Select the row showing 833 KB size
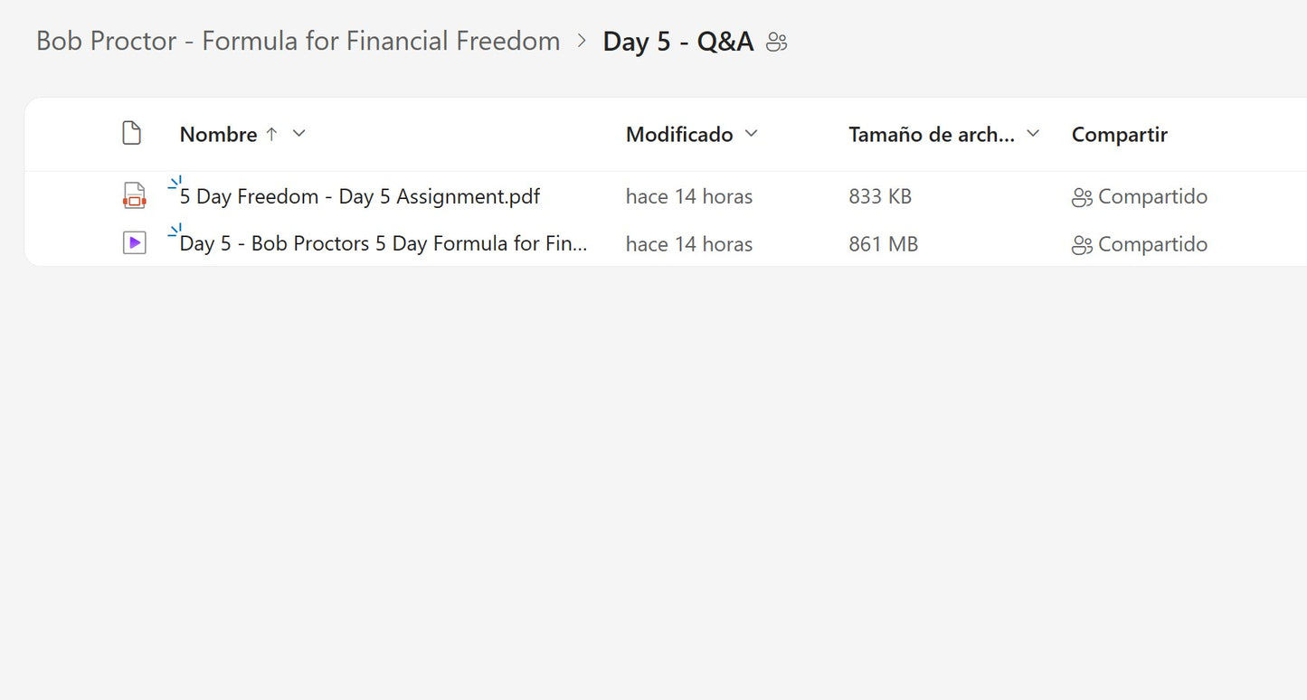This screenshot has height=700, width=1307. (879, 196)
